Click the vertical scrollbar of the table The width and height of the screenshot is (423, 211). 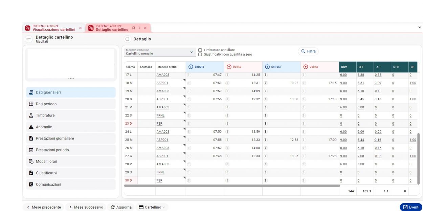(x=418, y=159)
